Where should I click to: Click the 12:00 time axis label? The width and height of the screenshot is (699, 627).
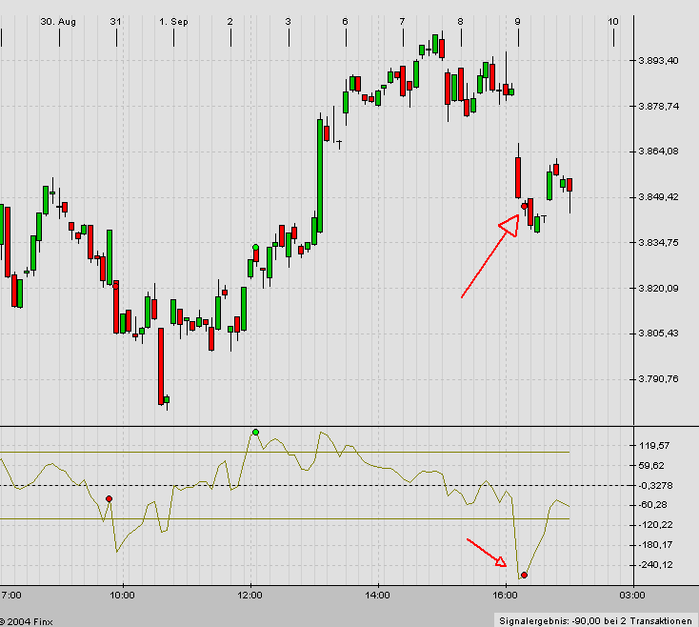250,596
